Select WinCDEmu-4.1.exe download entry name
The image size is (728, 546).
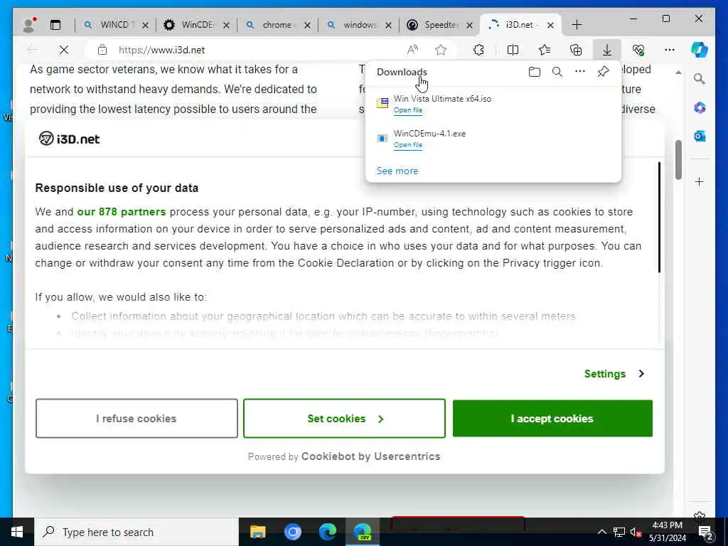click(x=429, y=133)
